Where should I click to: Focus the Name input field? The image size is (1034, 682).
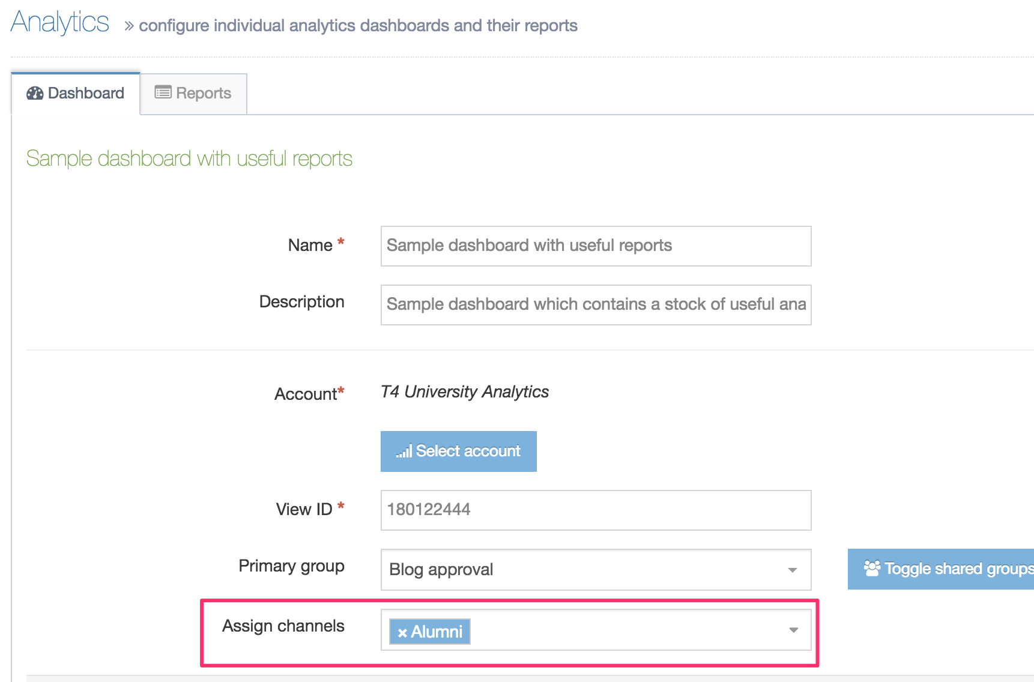coord(596,246)
